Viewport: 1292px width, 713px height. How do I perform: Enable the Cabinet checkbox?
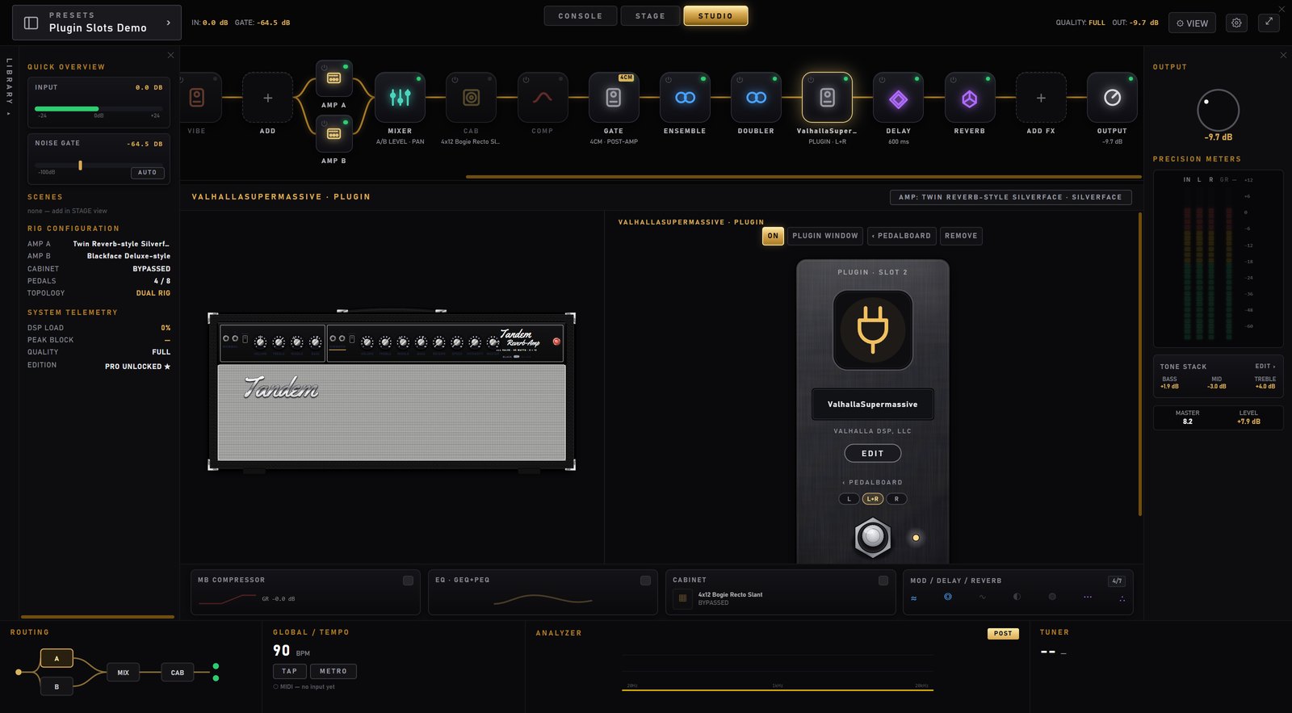click(x=883, y=581)
